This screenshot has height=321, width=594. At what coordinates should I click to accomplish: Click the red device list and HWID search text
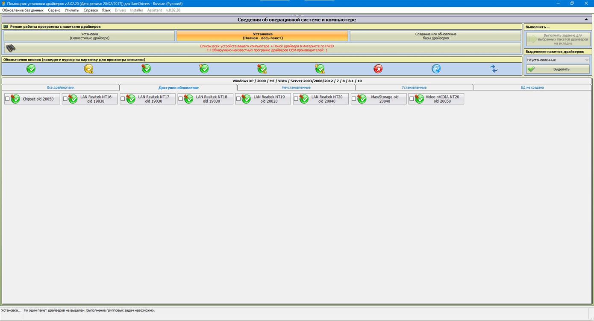click(267, 48)
